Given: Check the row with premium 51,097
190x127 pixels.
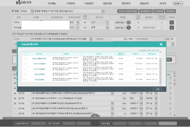Looking at the screenshot, I should 25,80.
